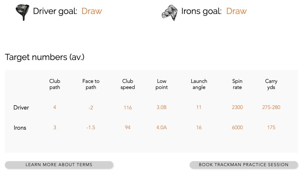Click the Face to path column header
304x178 pixels.
click(x=91, y=84)
